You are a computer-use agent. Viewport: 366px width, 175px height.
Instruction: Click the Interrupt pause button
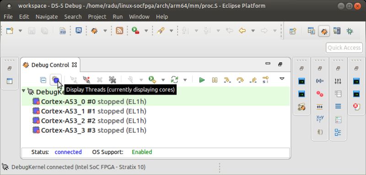point(215,80)
